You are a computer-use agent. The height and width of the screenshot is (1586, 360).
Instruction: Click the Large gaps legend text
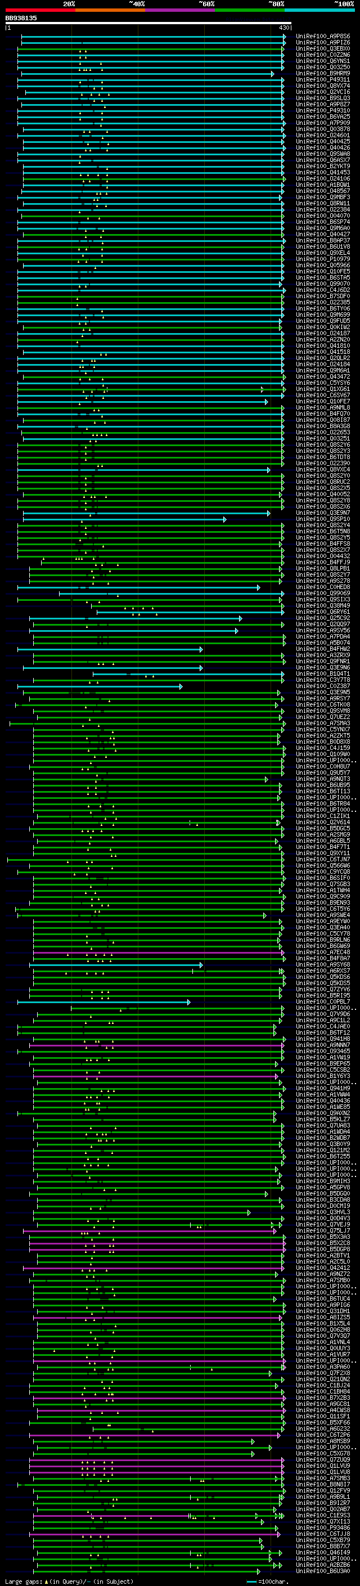[x=69, y=1581]
